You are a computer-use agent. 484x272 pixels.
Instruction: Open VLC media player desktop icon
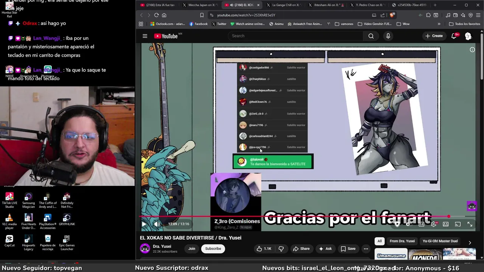[x=9, y=221]
